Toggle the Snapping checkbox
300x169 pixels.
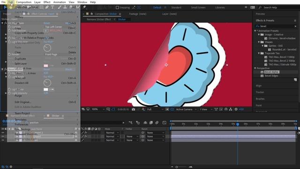(117, 8)
